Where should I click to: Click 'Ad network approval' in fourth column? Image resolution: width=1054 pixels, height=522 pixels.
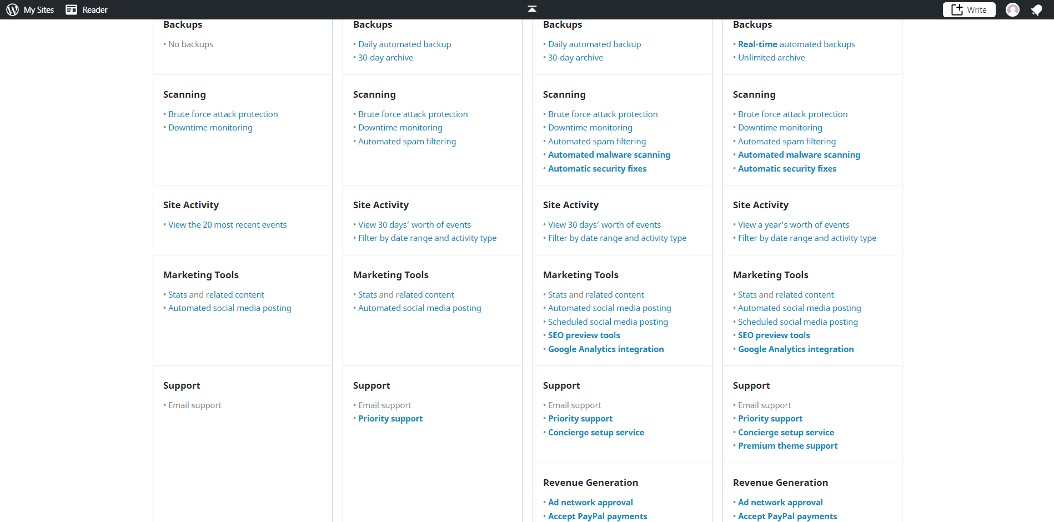(780, 503)
